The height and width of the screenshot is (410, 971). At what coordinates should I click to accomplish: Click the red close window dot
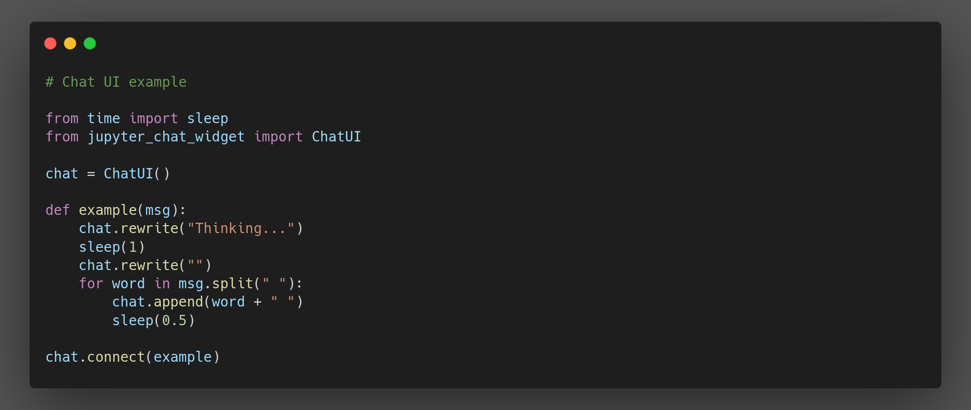50,43
